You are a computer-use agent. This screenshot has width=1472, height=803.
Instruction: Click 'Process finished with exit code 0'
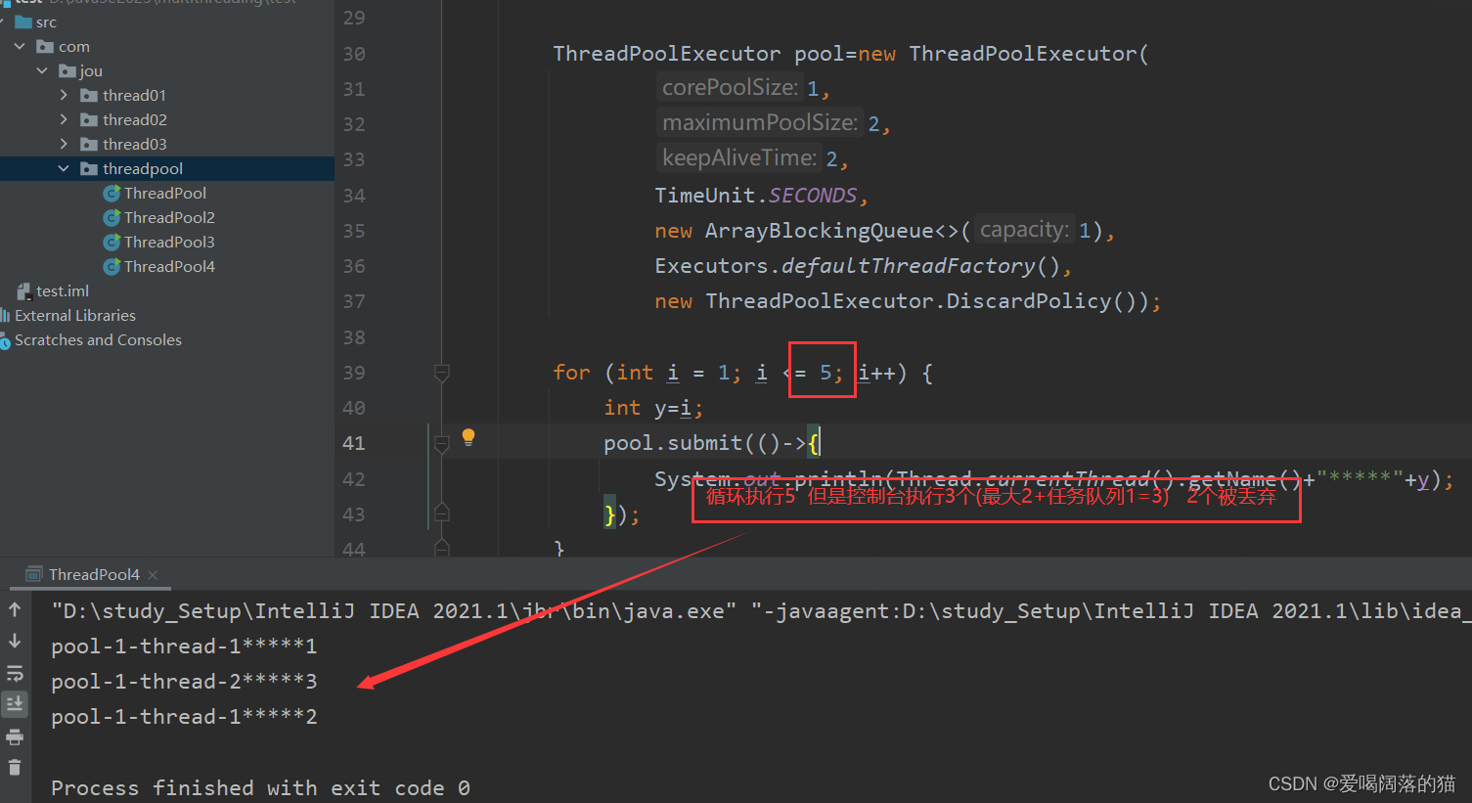coord(260,787)
